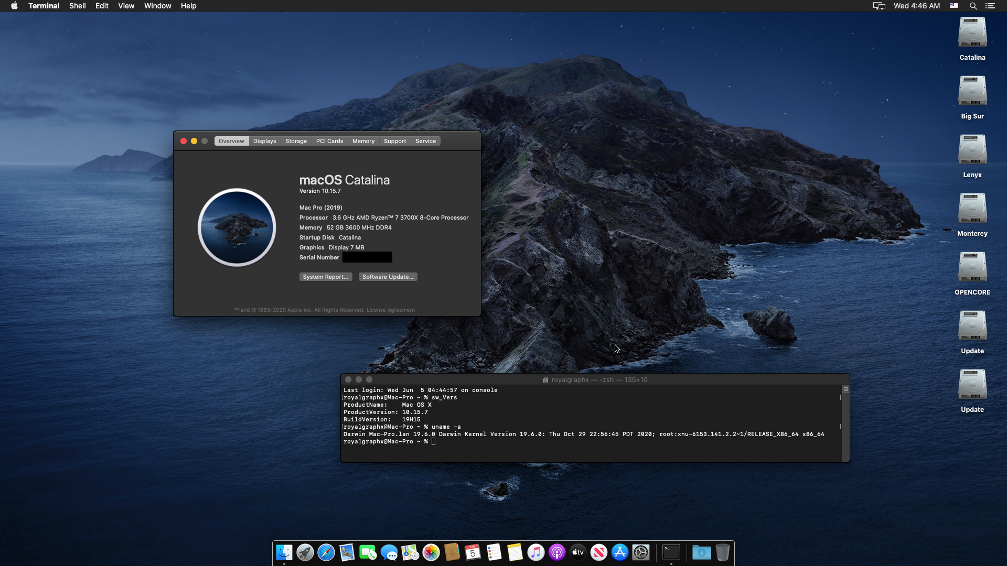1007x566 pixels.
Task: Open the View menu
Action: (x=126, y=6)
